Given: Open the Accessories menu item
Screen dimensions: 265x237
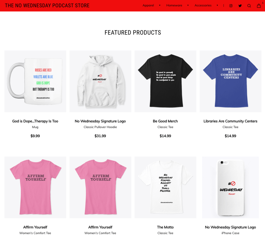Looking at the screenshot, I should (x=203, y=5).
